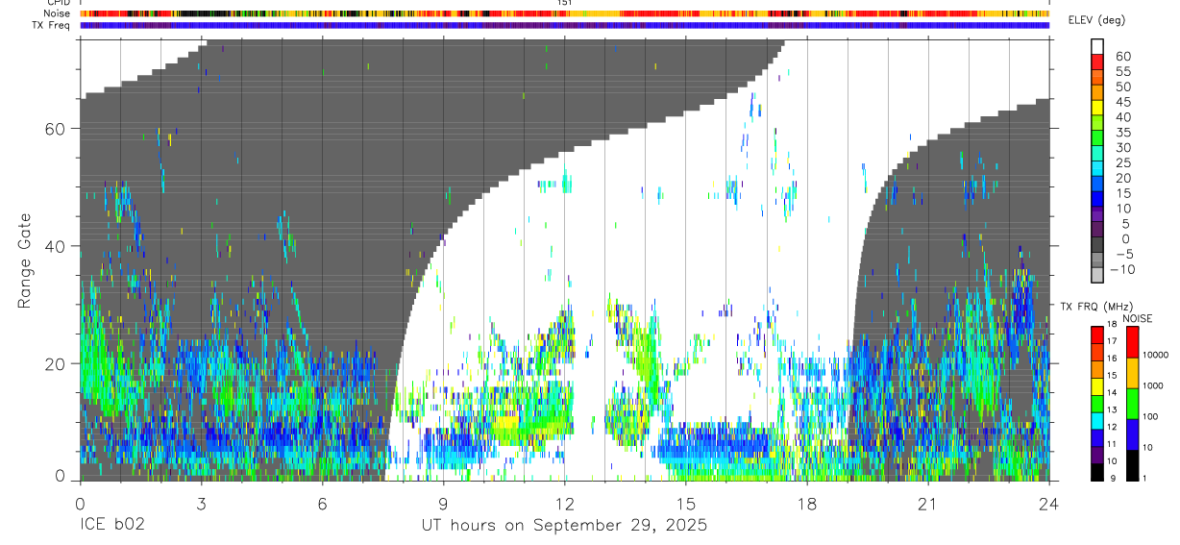Click the Noise row label at top left
The image size is (1180, 545).
(56, 13)
